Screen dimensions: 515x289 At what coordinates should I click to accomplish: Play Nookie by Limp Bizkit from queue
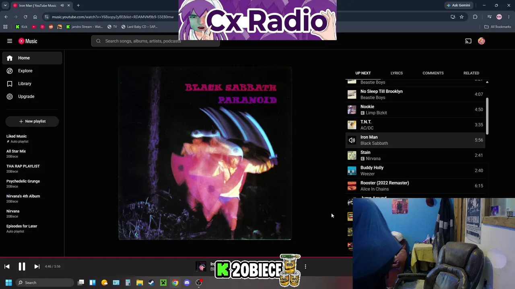[415, 110]
